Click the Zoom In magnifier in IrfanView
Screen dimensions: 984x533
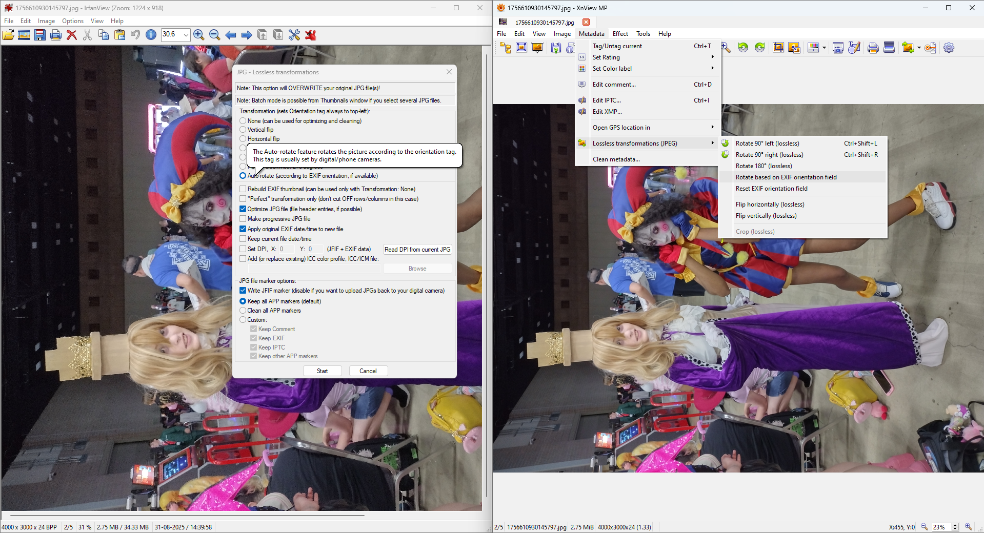pyautogui.click(x=199, y=35)
